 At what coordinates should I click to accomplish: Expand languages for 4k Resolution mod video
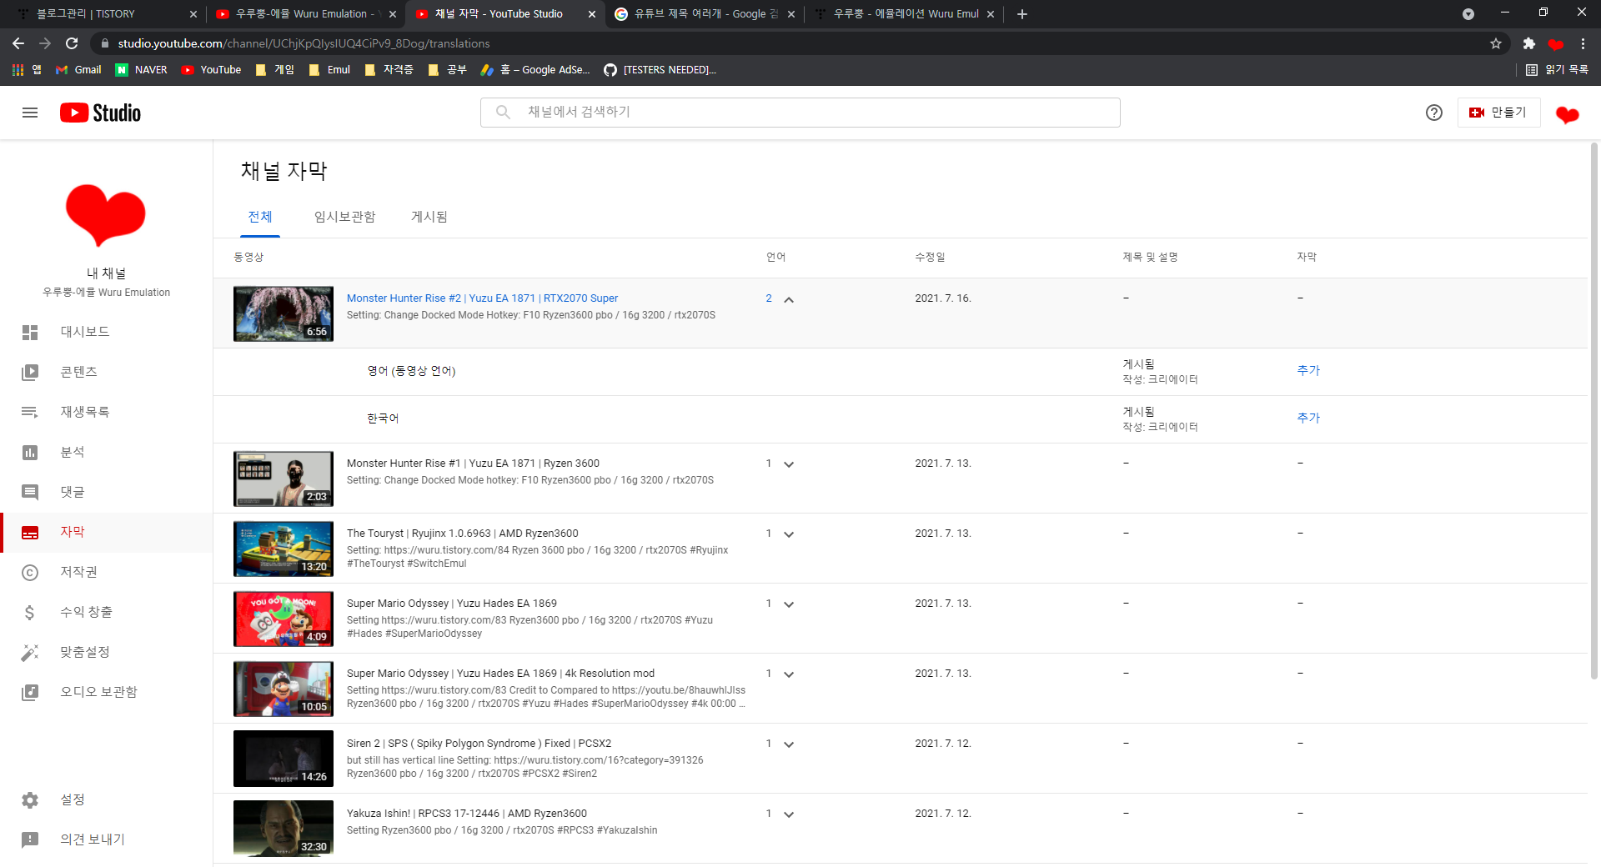789,674
